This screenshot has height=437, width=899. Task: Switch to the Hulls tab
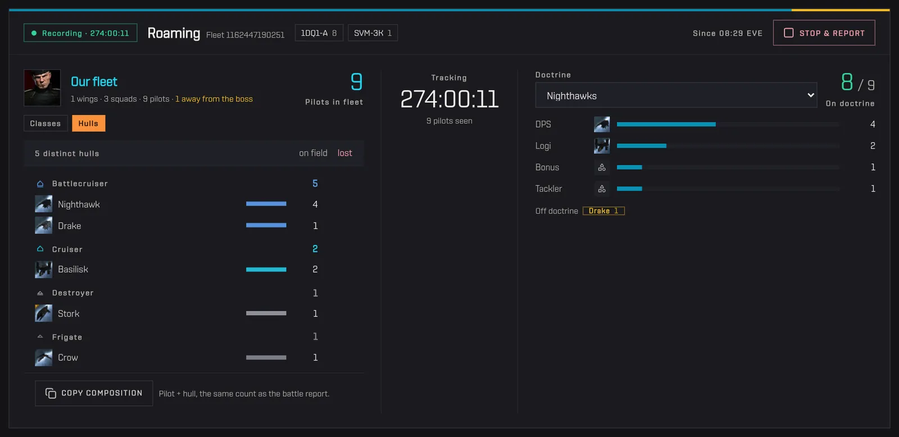click(88, 124)
